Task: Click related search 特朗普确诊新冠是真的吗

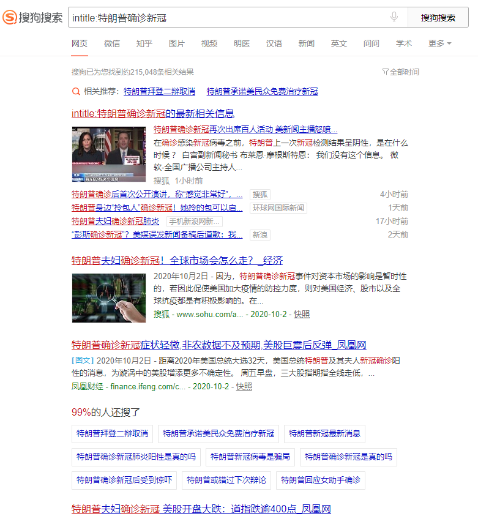Action: coord(348,457)
